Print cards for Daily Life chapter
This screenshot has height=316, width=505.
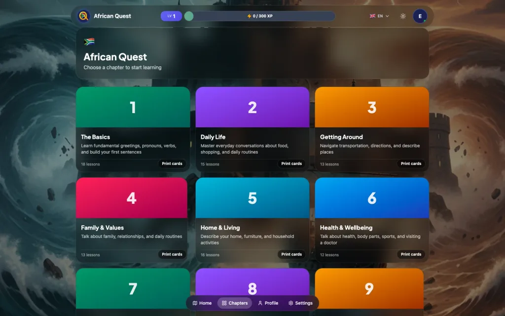click(291, 163)
